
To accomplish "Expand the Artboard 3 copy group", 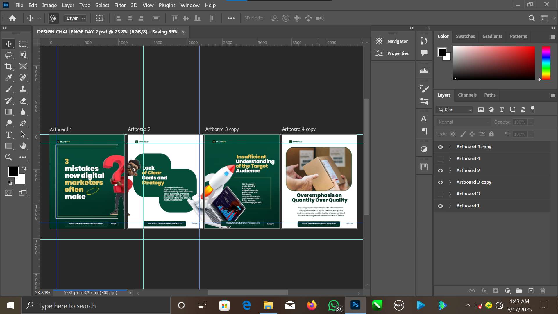I will tap(450, 182).
